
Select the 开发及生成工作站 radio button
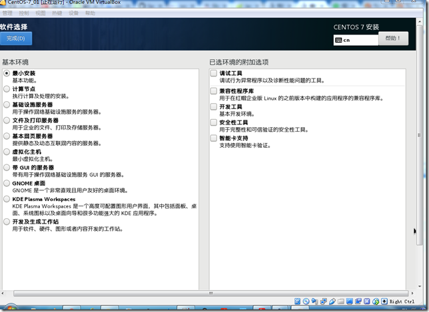click(x=7, y=222)
